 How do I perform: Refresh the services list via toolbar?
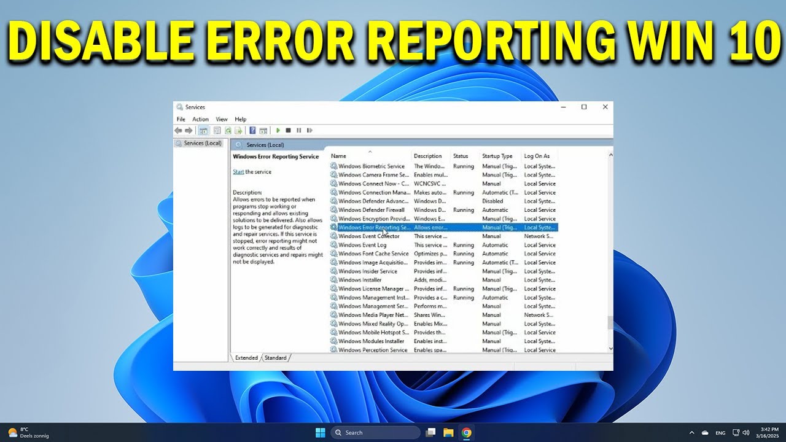(x=228, y=130)
